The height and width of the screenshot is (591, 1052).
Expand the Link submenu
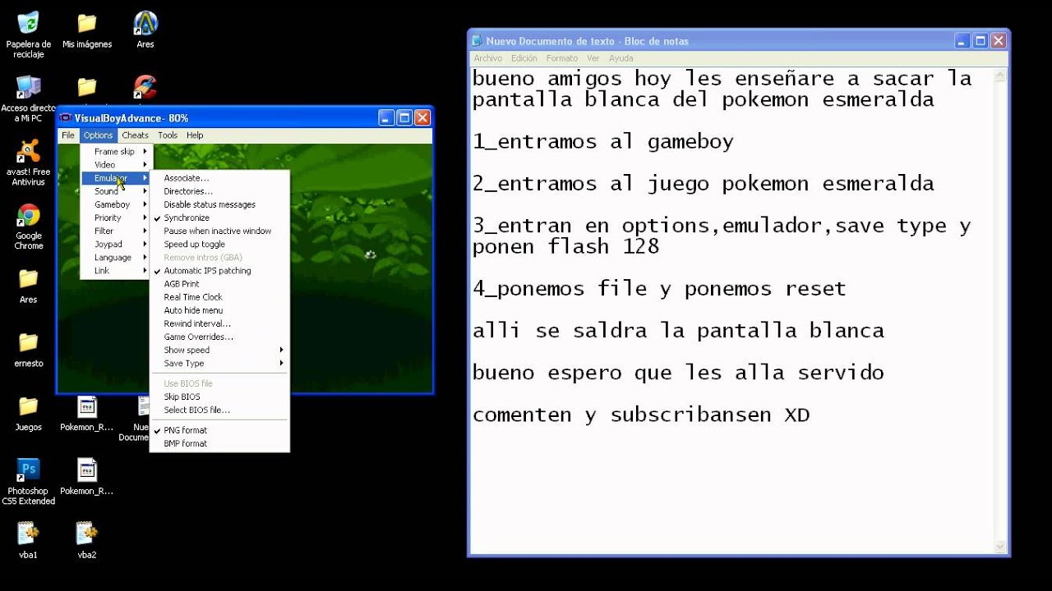[116, 271]
